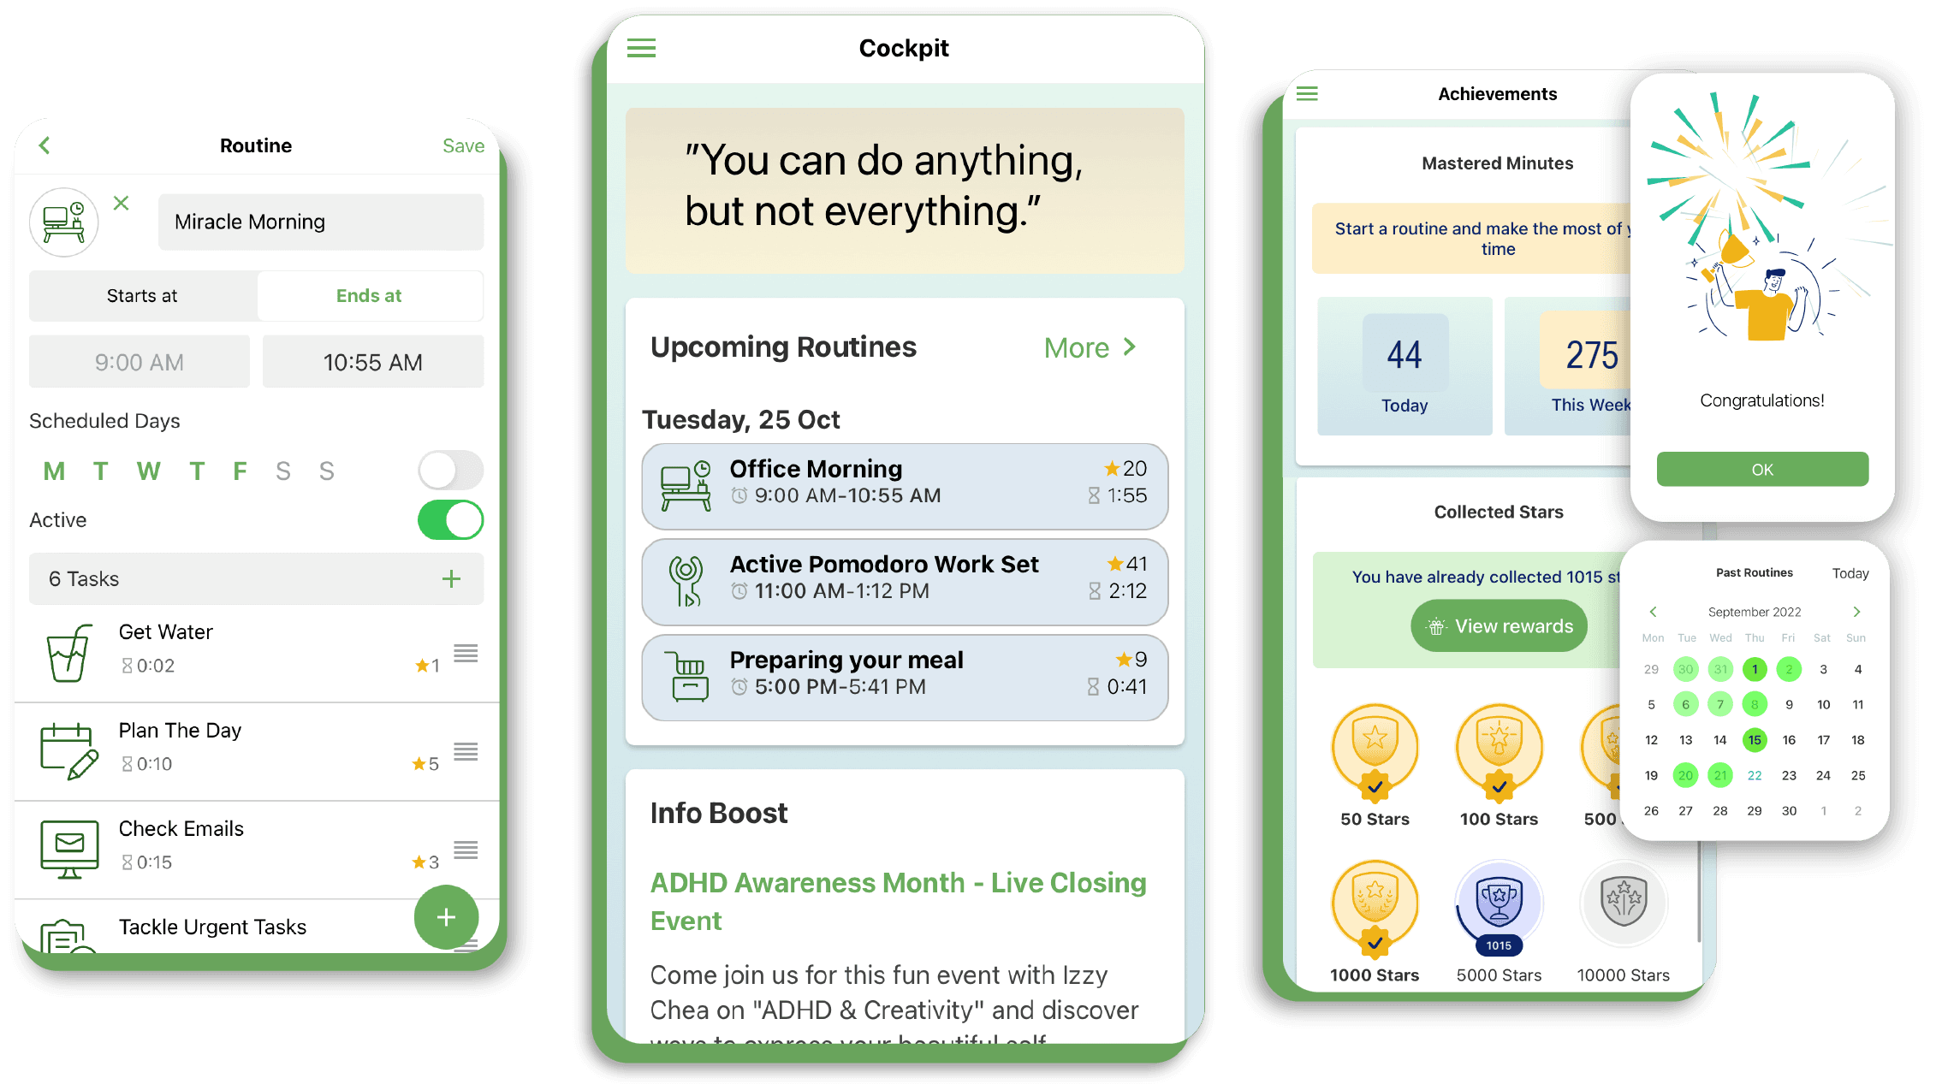Image resolution: width=1936 pixels, height=1090 pixels.
Task: Open the ADHD Awareness Month event link
Action: click(877, 891)
